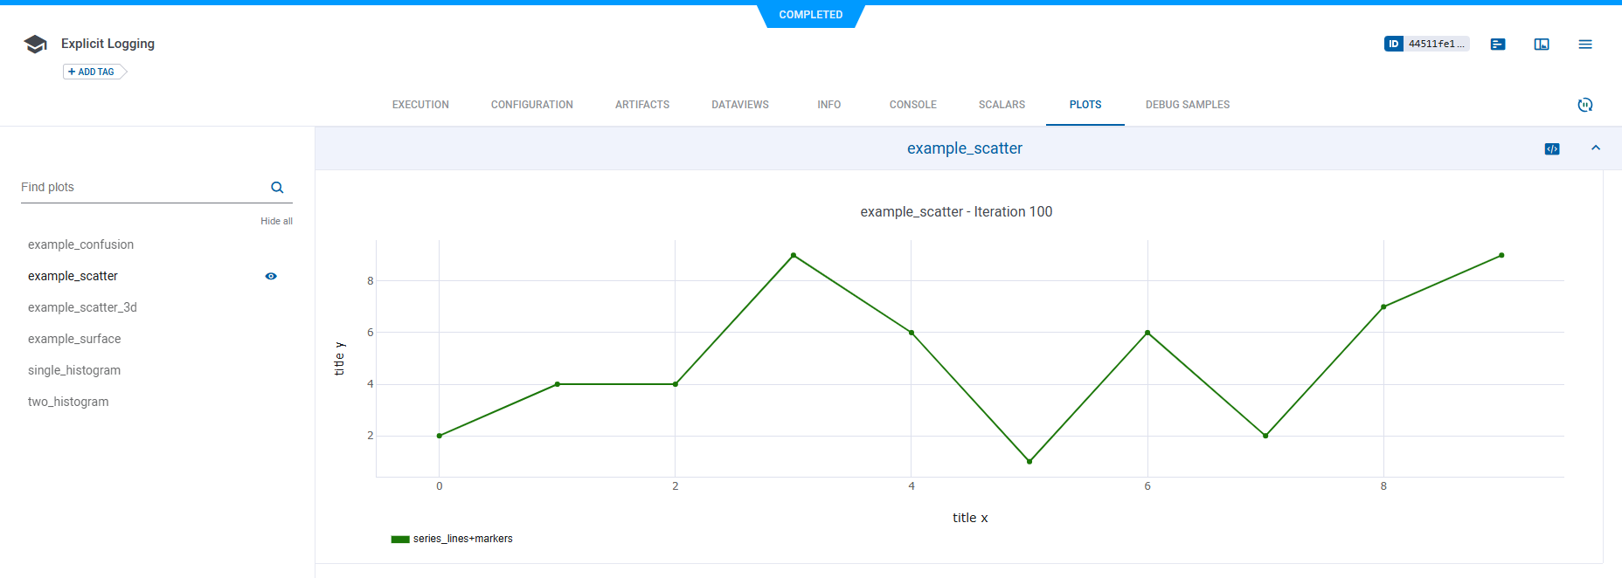Screen dimensions: 1622x578
Task: Click the graduation cap experiment icon
Action: click(x=35, y=45)
